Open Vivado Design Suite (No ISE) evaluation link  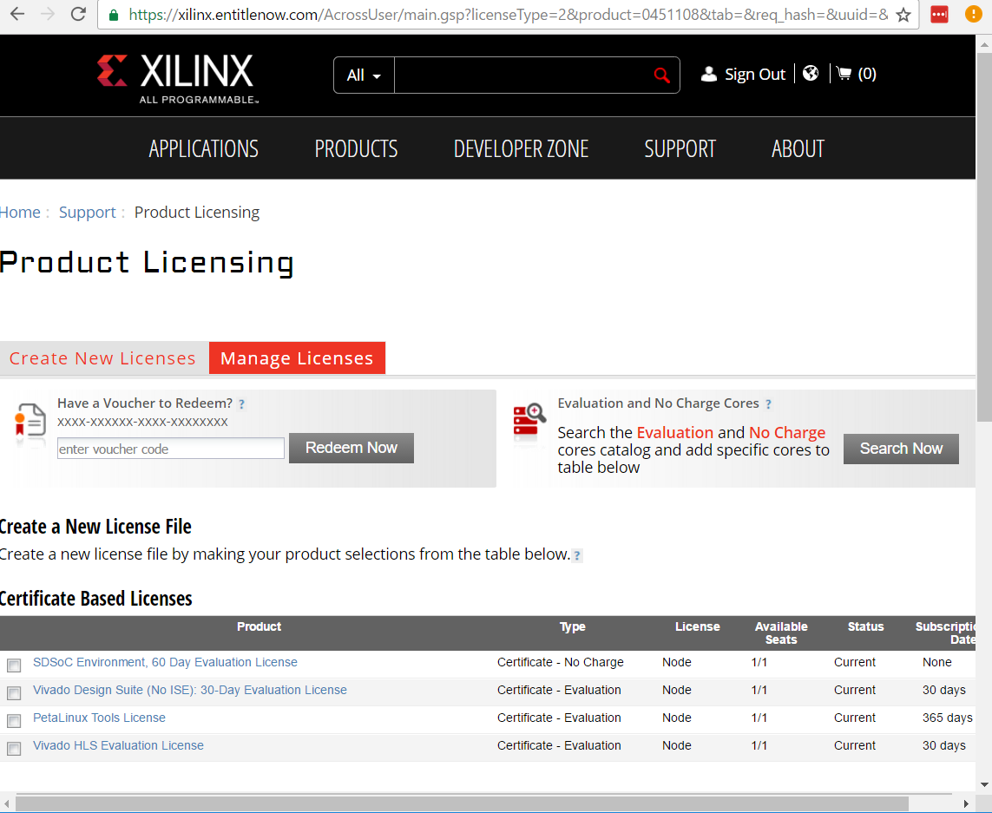pos(190,691)
